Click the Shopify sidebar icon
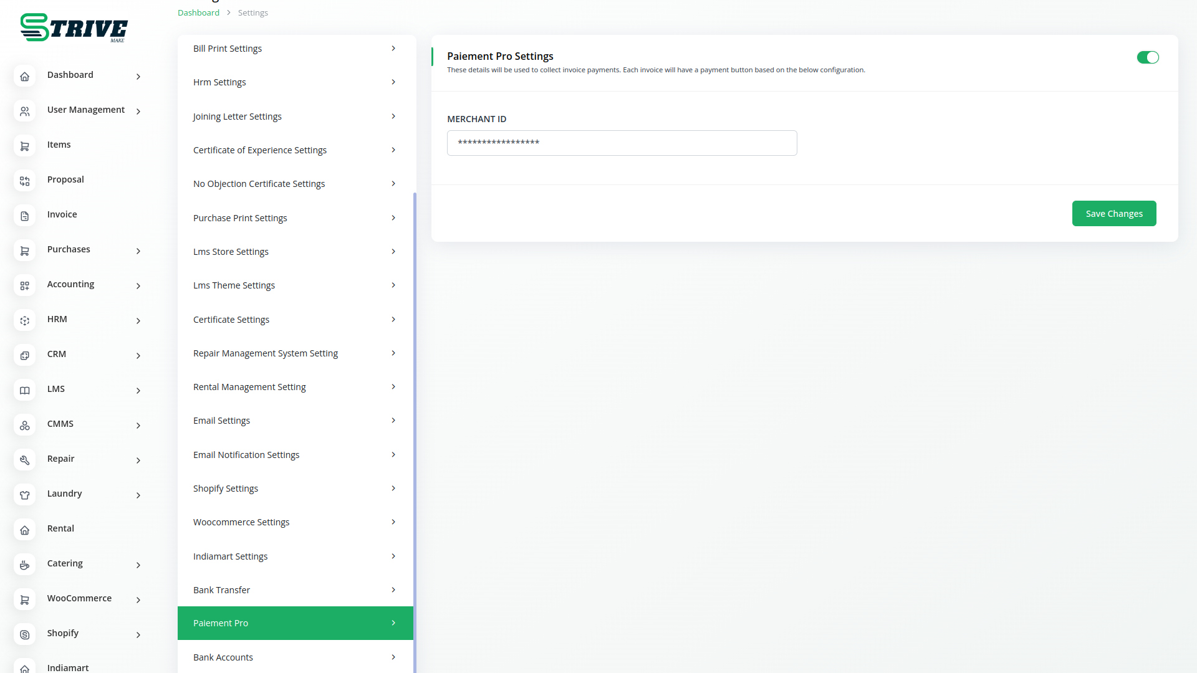 click(24, 635)
